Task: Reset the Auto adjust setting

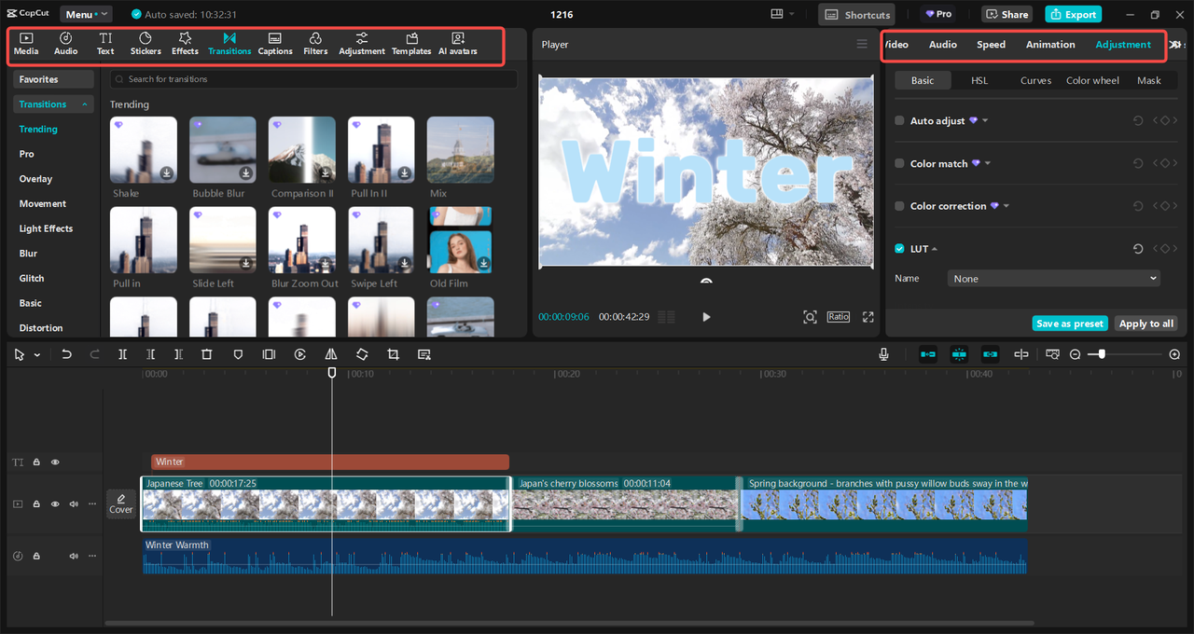Action: point(1138,121)
